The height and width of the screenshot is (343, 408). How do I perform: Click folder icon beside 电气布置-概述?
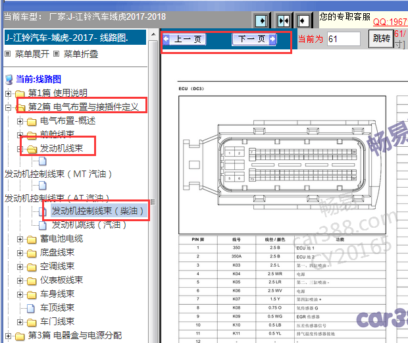pyautogui.click(x=32, y=122)
